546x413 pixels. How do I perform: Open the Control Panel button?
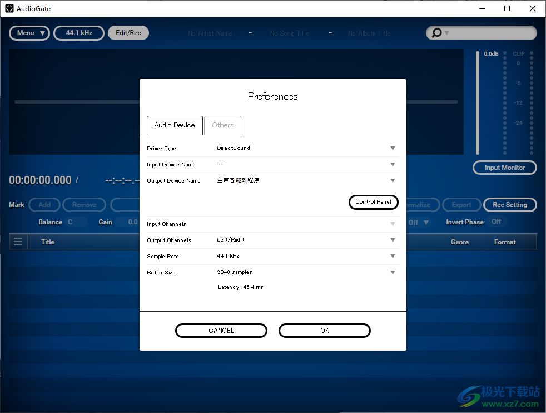373,202
